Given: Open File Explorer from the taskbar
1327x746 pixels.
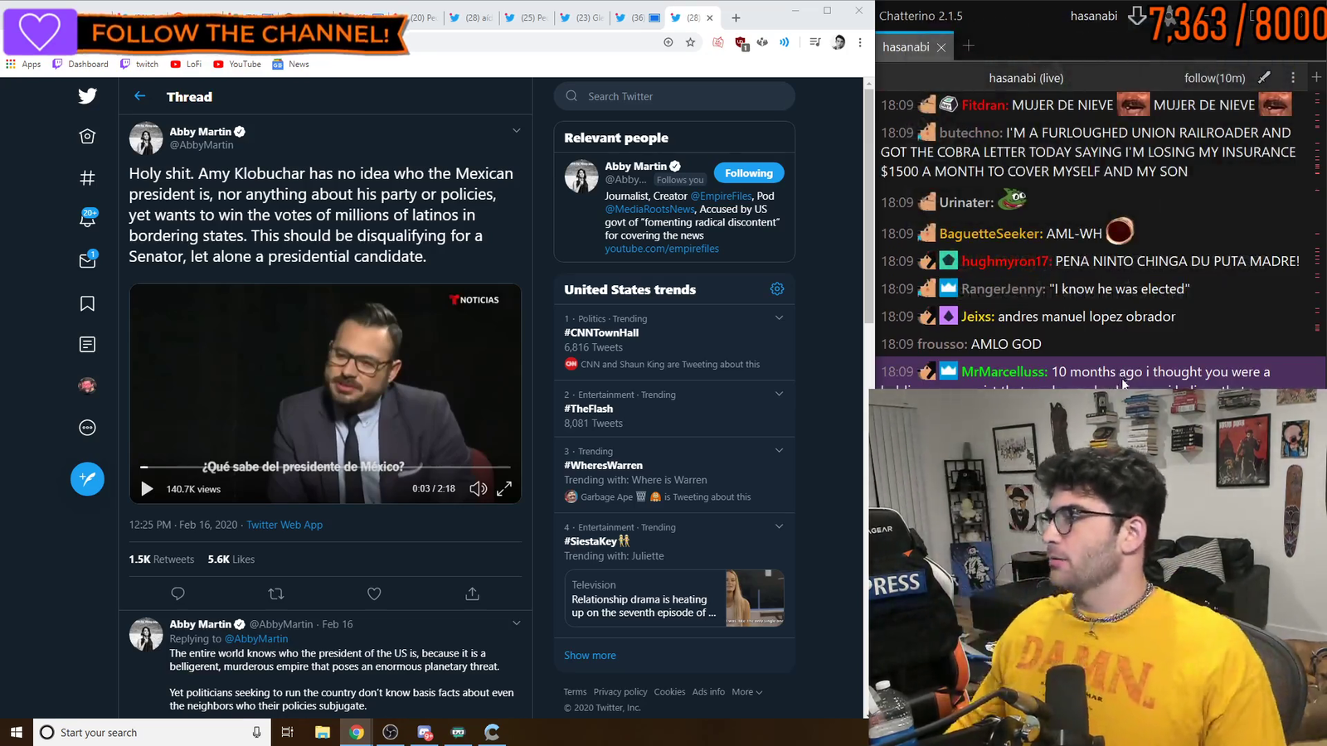Looking at the screenshot, I should point(323,732).
